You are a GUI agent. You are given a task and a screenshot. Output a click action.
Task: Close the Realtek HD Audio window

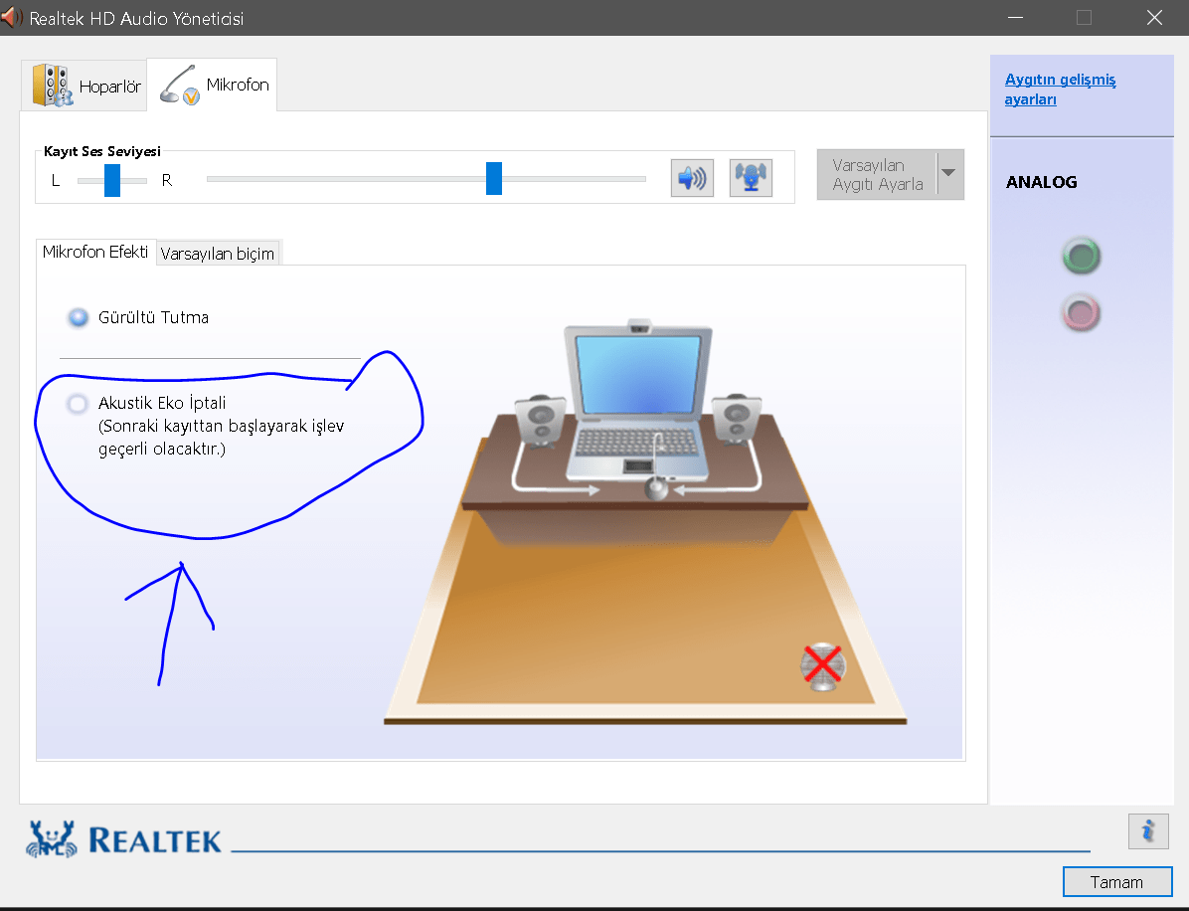pos(1154,18)
